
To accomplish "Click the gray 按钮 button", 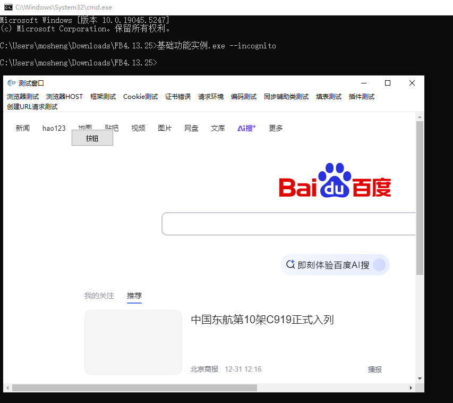I will (92, 138).
